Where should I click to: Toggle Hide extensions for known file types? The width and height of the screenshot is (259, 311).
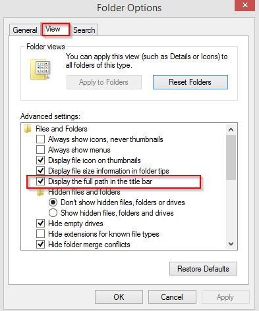40,234
